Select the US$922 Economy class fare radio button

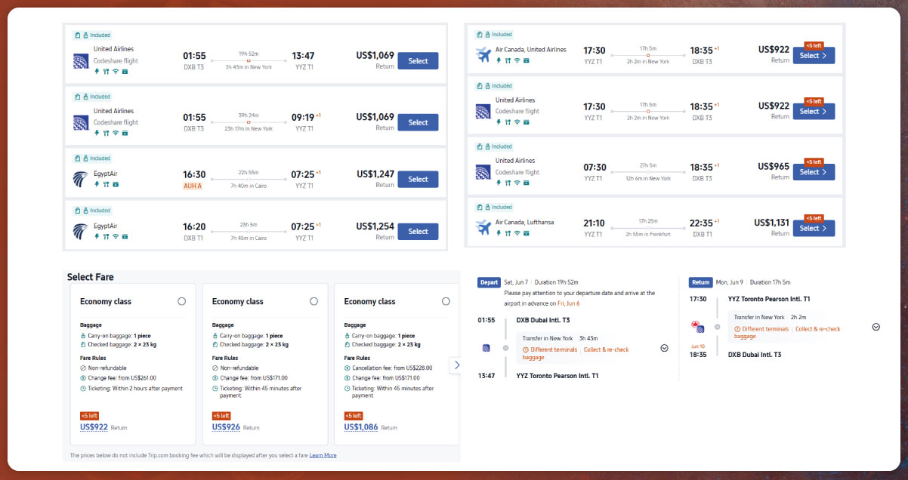(x=181, y=301)
